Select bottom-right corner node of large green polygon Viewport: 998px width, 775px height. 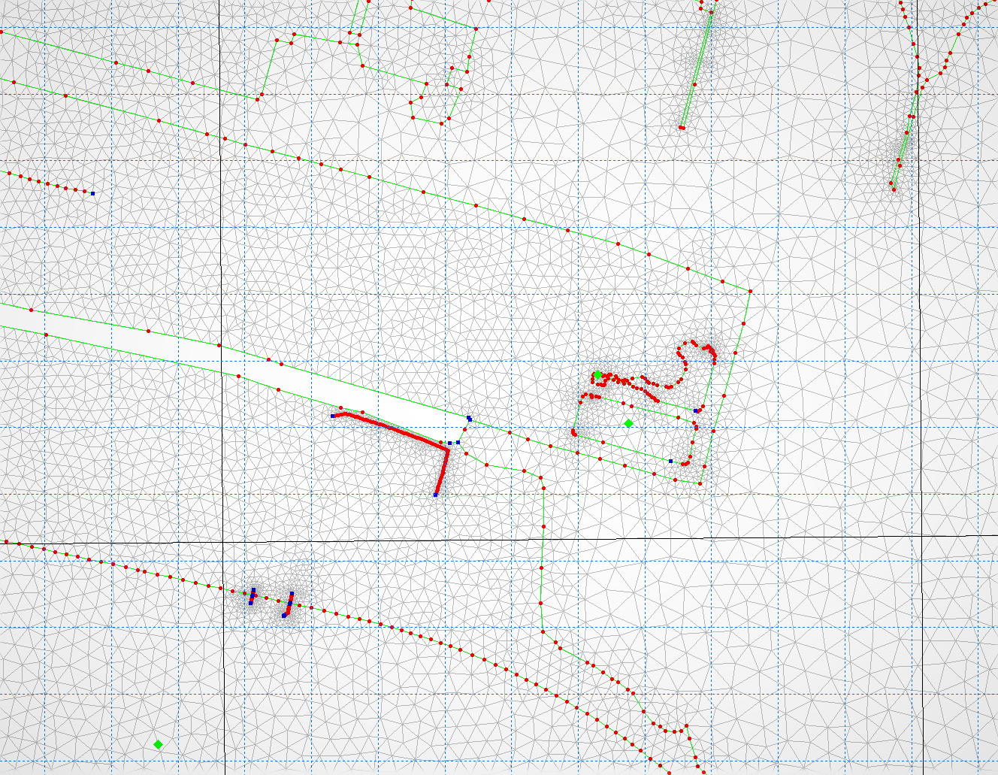click(x=700, y=484)
